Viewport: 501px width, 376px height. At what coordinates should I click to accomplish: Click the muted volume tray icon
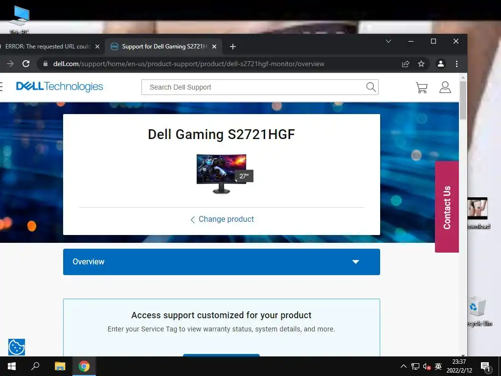427,367
